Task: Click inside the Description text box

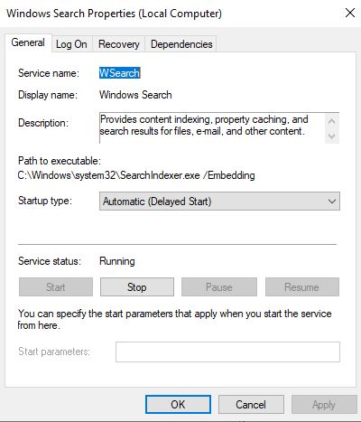Action: 212,127
